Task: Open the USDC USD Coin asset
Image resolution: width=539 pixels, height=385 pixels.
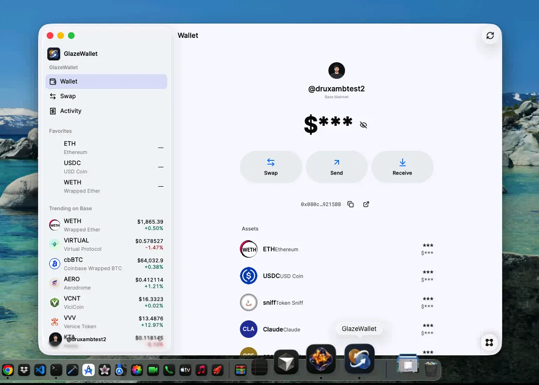Action: (x=337, y=276)
